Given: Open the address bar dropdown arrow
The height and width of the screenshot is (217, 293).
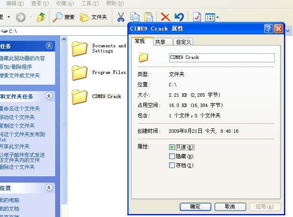Looking at the screenshot, I should [288, 31].
